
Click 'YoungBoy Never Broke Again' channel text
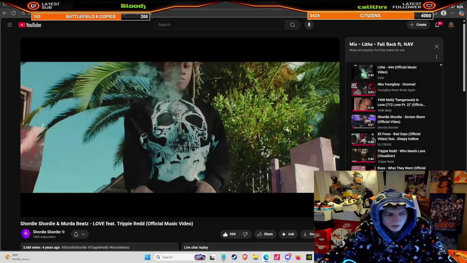click(396, 90)
